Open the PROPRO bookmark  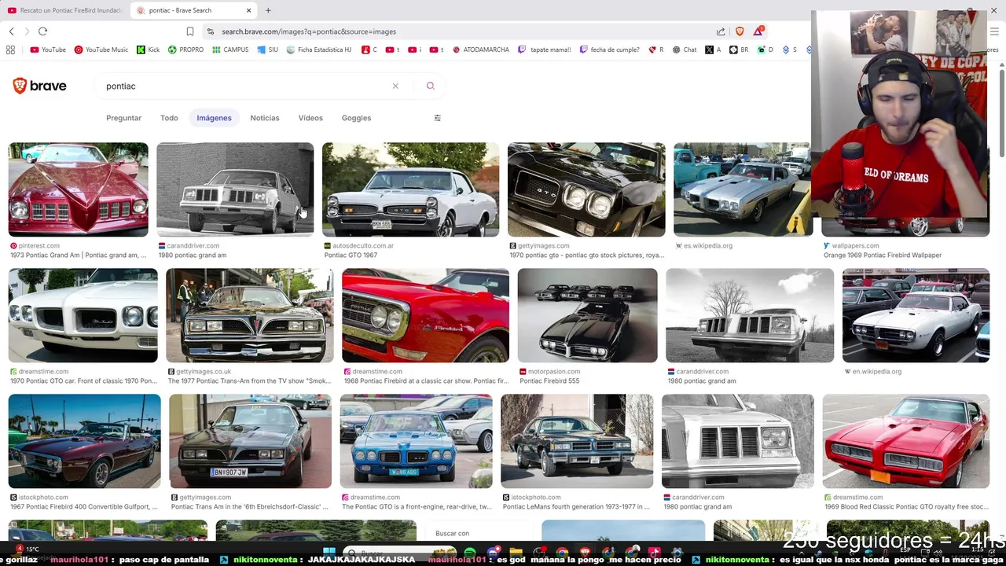[185, 50]
